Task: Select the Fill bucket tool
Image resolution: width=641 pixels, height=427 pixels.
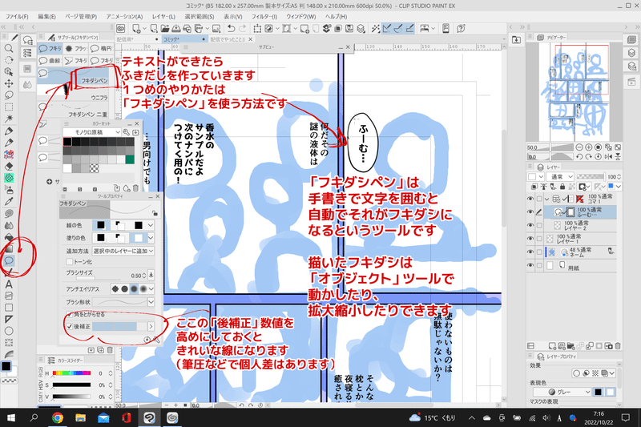Action: coord(8,237)
